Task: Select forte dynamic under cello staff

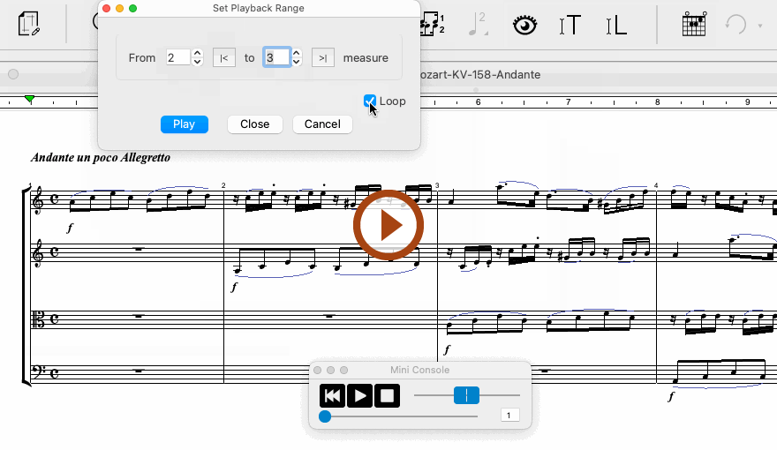Action: pos(671,396)
